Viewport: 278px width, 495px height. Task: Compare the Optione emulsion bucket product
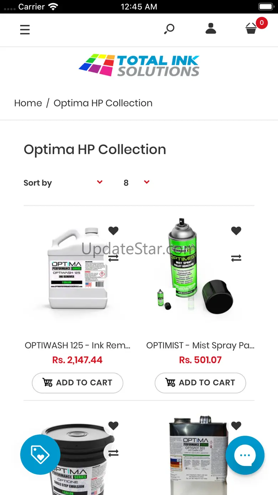pos(113,453)
